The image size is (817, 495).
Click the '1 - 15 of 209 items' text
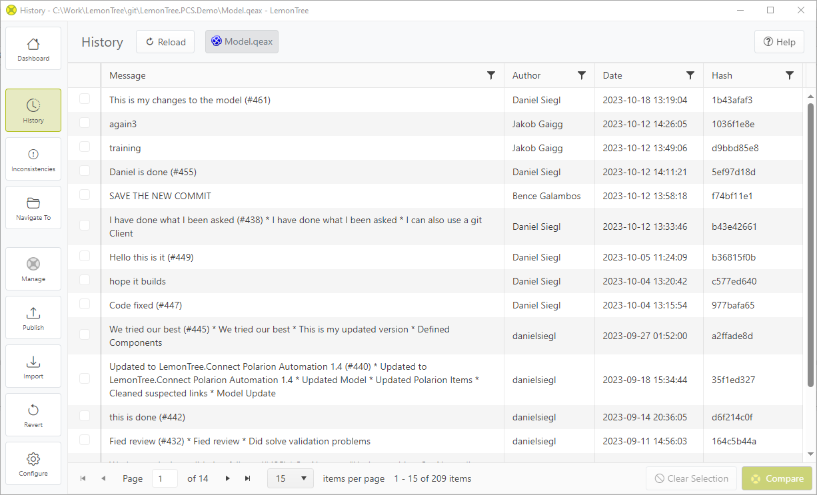[432, 478]
